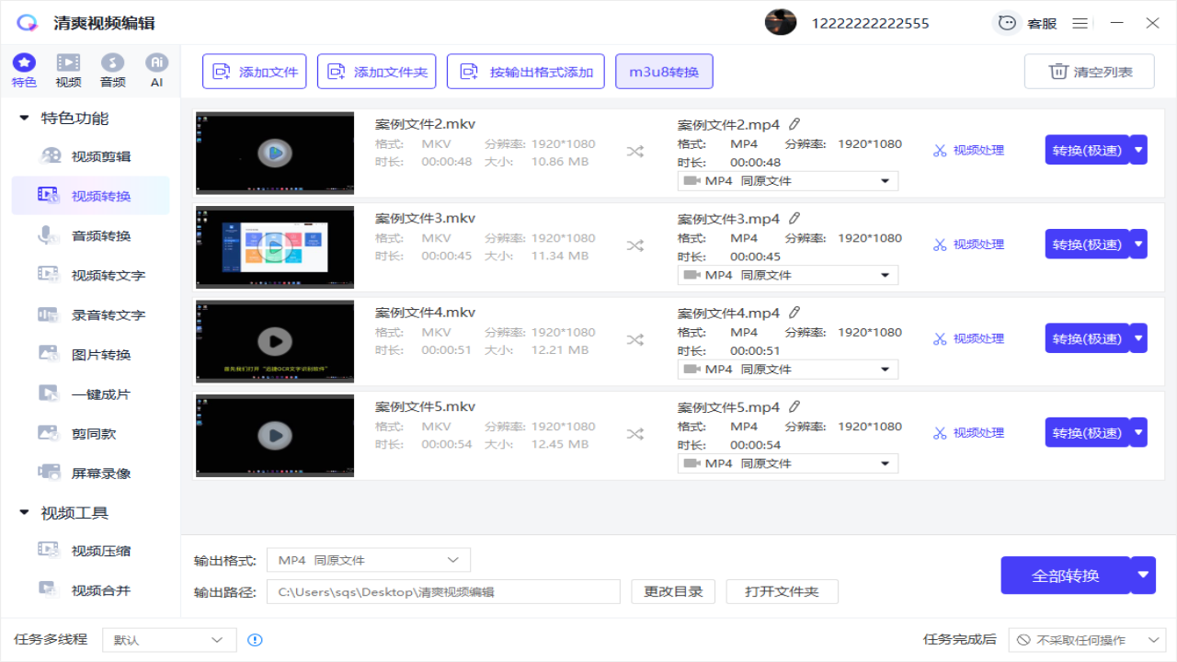This screenshot has height=662, width=1177.
Task: Click the shuffle convert icon for 案例文件5.mkv
Action: pos(635,434)
